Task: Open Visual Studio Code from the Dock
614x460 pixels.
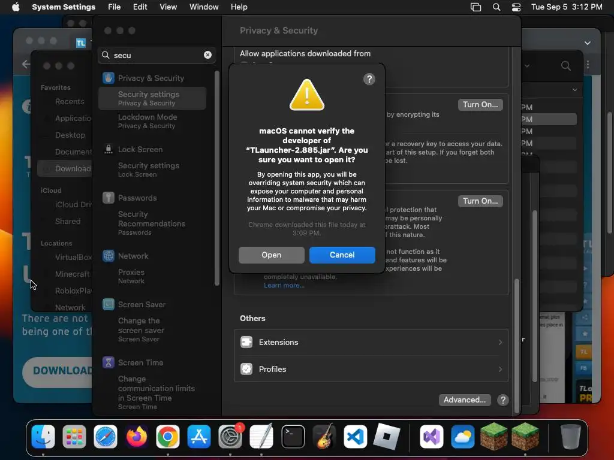Action: point(355,436)
